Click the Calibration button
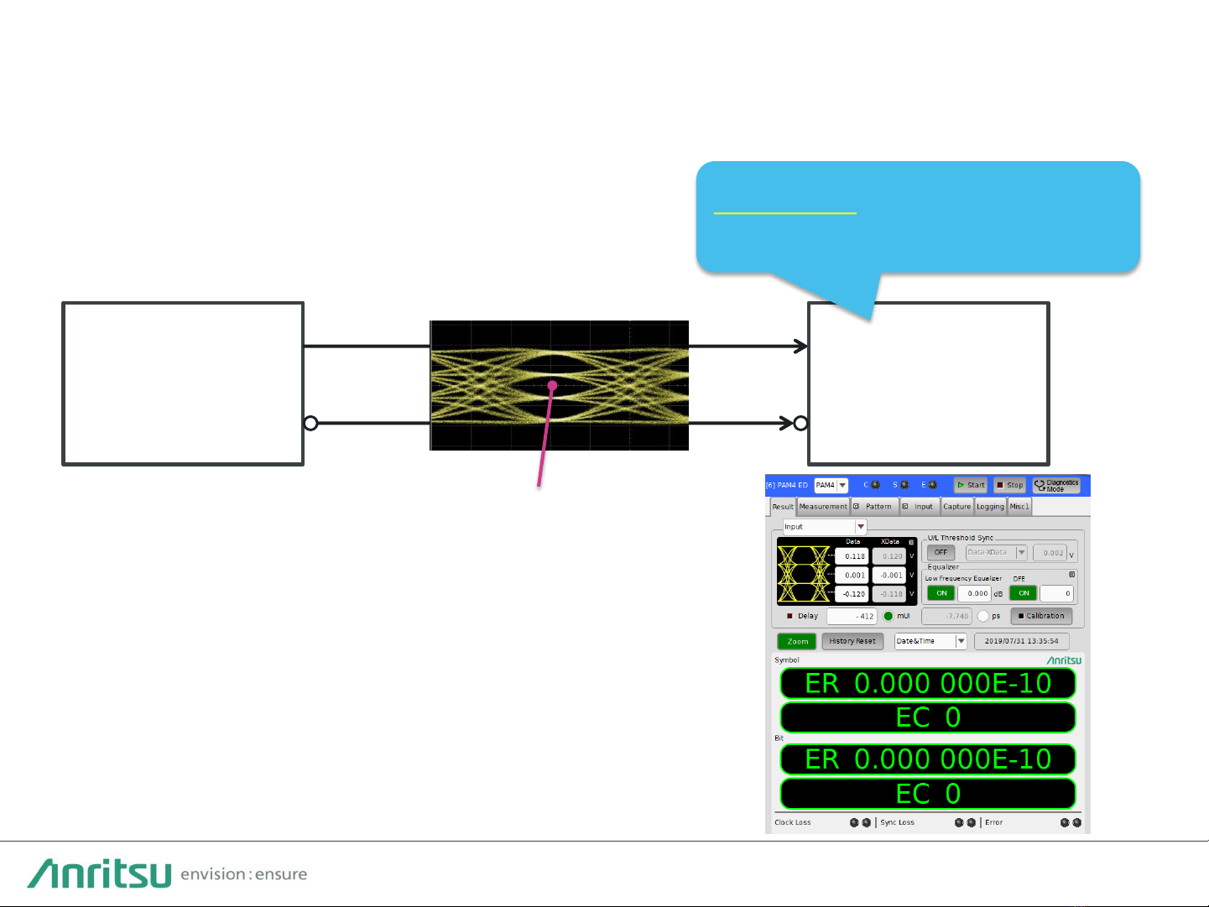 1041,616
